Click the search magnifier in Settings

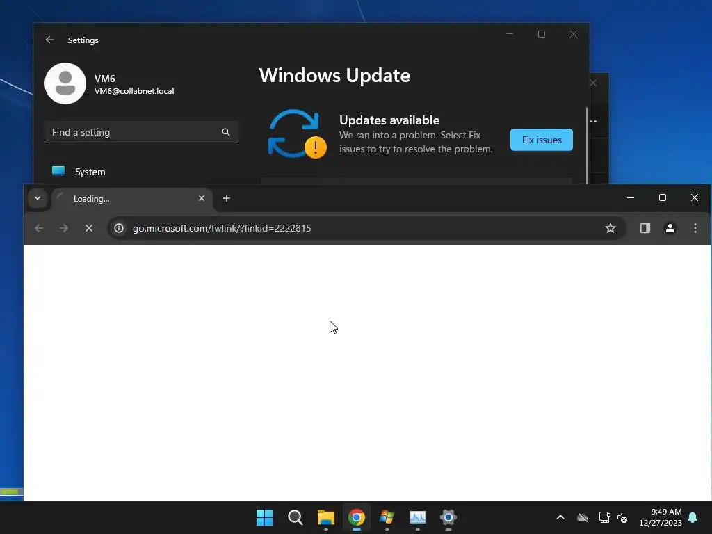[x=226, y=132]
